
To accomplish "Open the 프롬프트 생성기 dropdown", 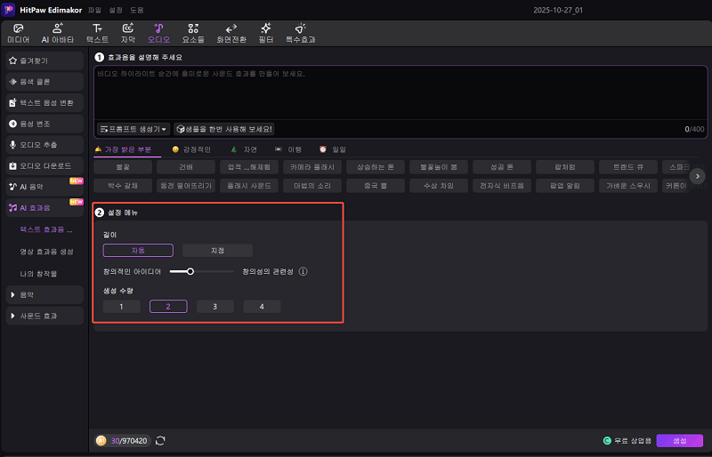I will (x=133, y=129).
